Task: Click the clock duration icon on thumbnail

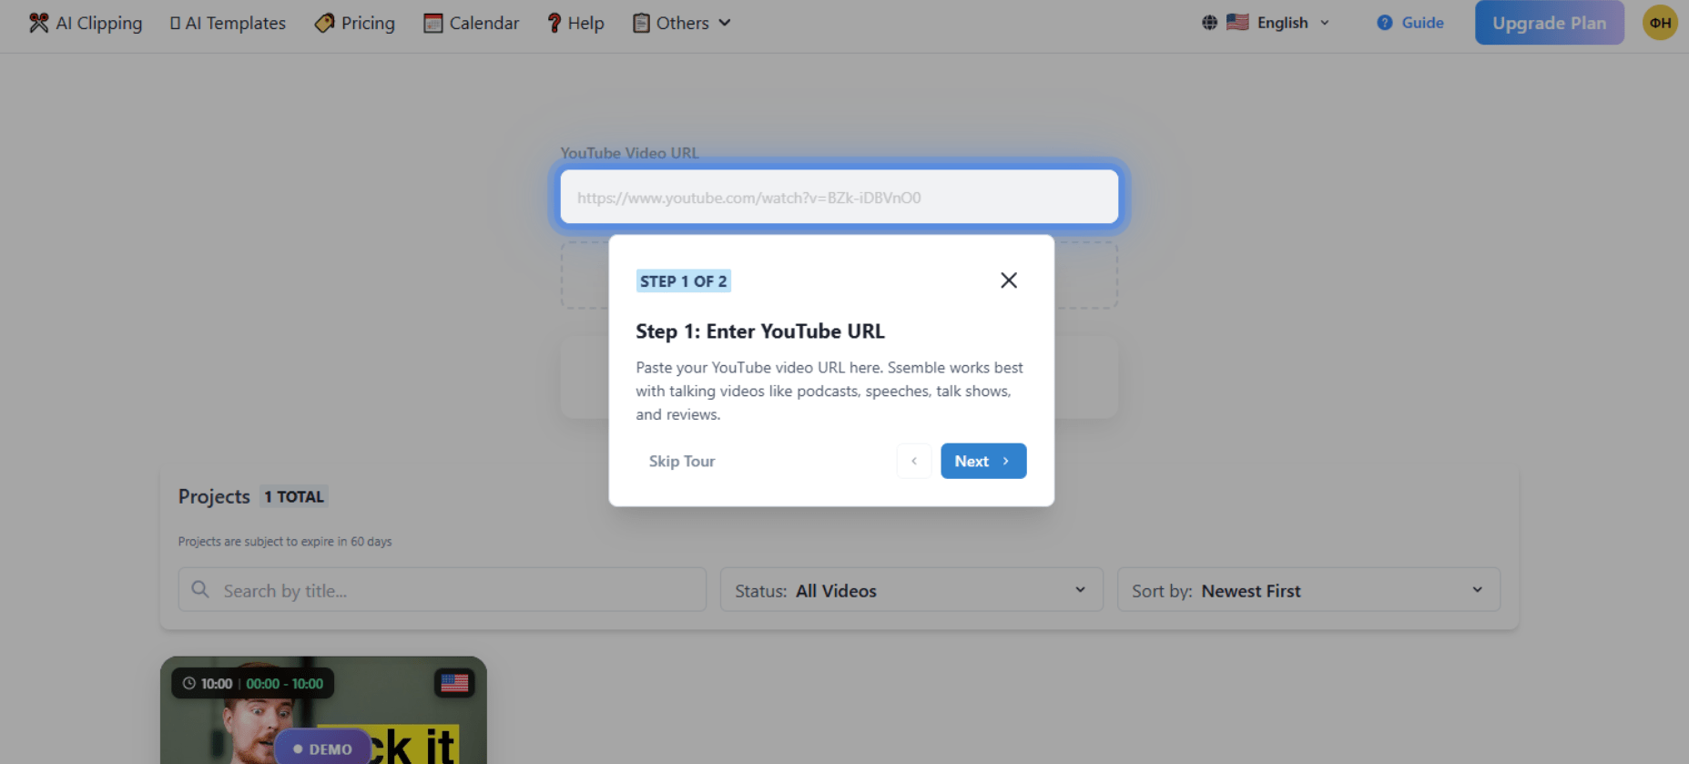Action: [x=189, y=684]
